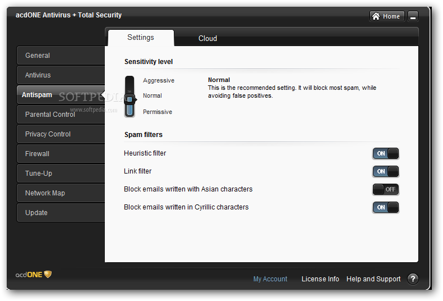Disable blocking Cyrillic character emails
This screenshot has height=301, width=443.
(x=386, y=207)
